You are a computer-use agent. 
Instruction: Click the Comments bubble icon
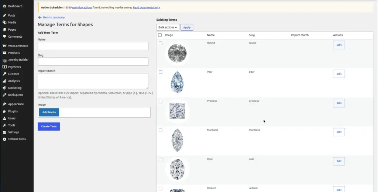[4, 37]
